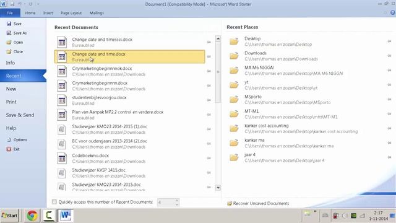Click the Word icon on the taskbar
The height and width of the screenshot is (223, 396).
click(66, 216)
